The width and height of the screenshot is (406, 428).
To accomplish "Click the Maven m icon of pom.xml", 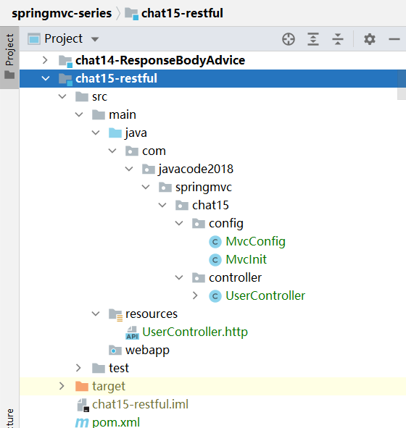I will 82,423.
